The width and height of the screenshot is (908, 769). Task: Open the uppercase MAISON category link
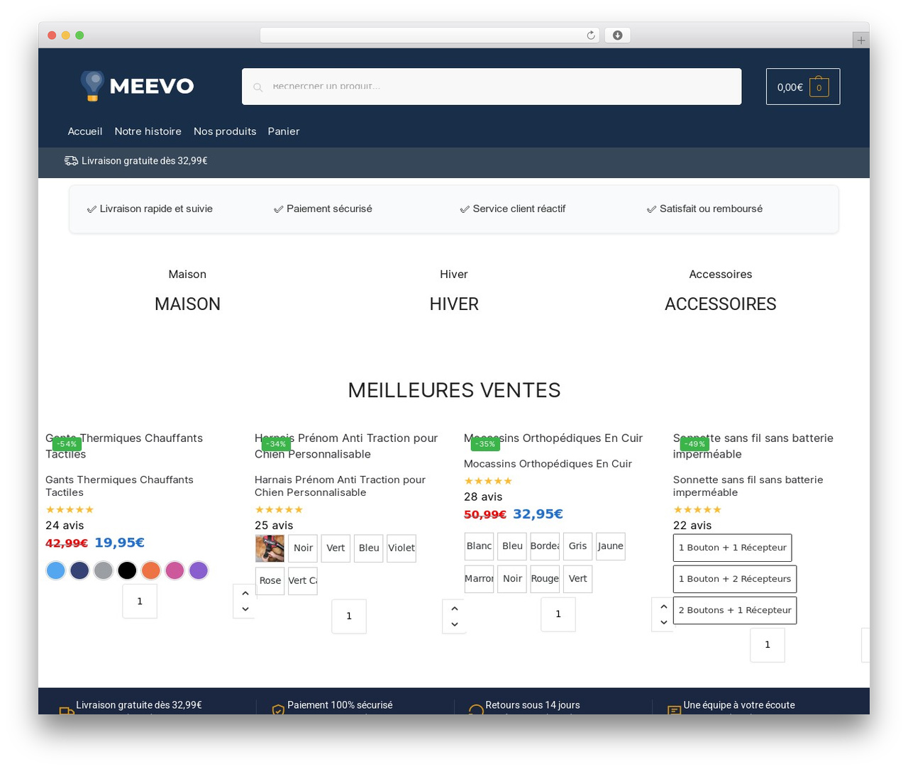[187, 304]
